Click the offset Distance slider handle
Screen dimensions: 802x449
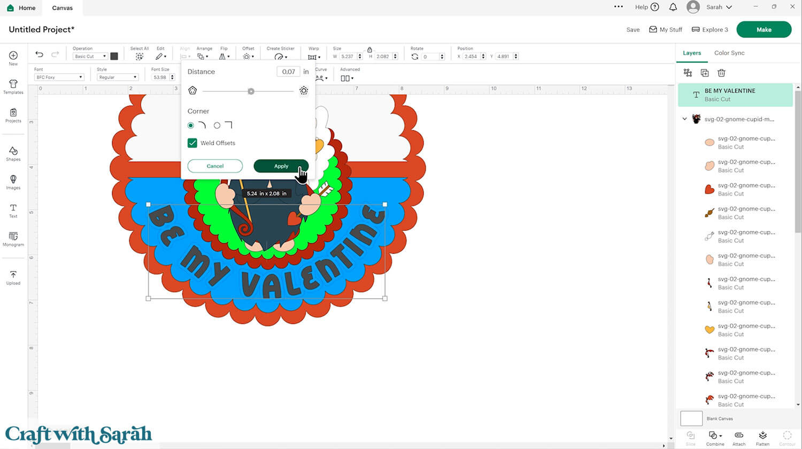[251, 91]
